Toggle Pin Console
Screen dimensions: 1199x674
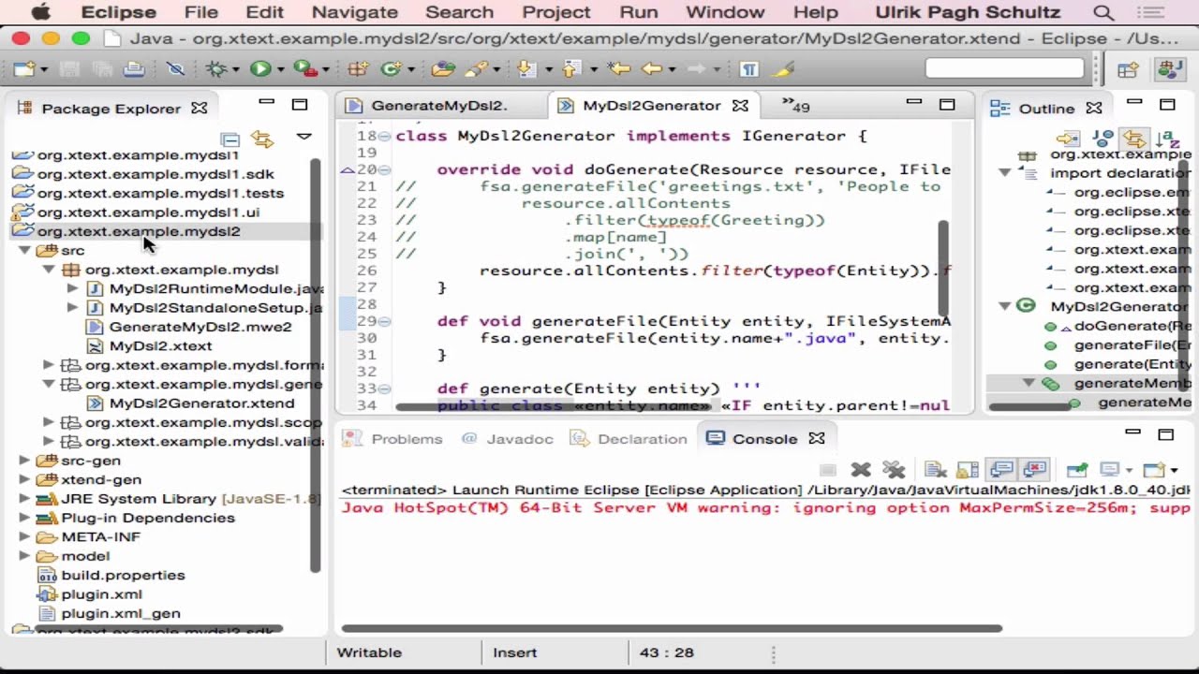coord(1076,469)
